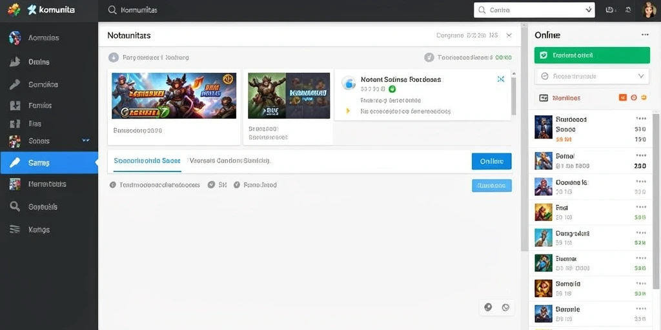Toggle the third round filter option

[x=237, y=185]
